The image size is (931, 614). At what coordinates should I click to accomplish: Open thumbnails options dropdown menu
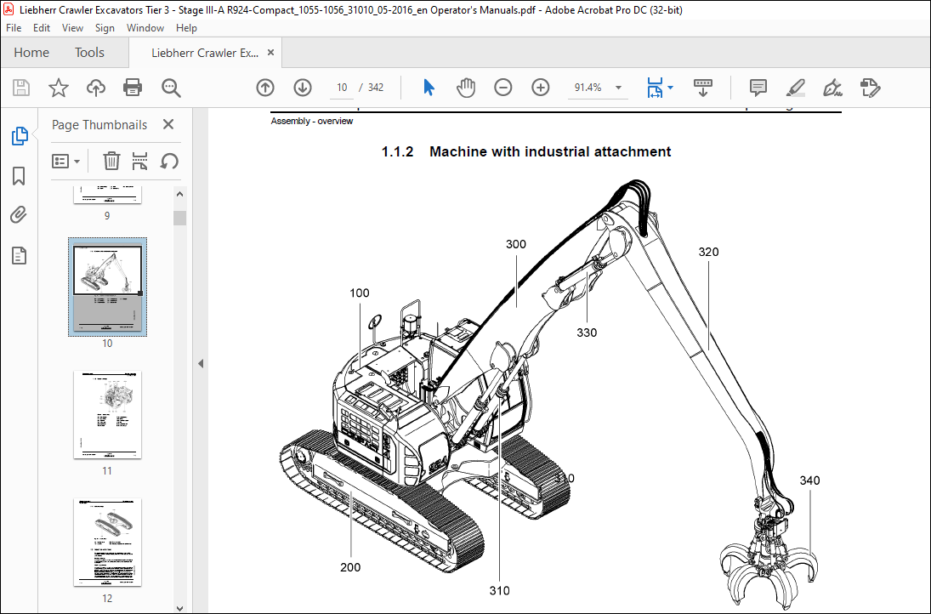(x=66, y=161)
